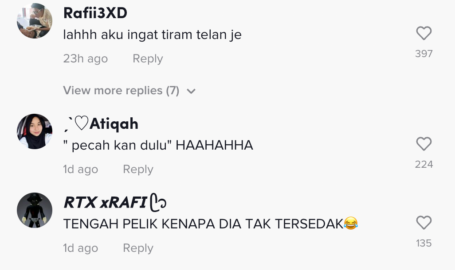This screenshot has width=455, height=270.
Task: Select the comment text 'lahhh aku ingat tiram telan je'
Action: tap(153, 35)
